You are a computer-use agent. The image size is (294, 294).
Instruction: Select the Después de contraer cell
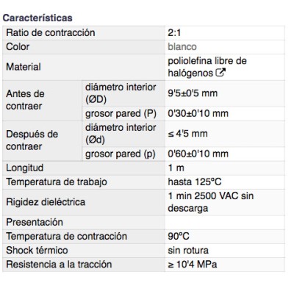click(42, 141)
